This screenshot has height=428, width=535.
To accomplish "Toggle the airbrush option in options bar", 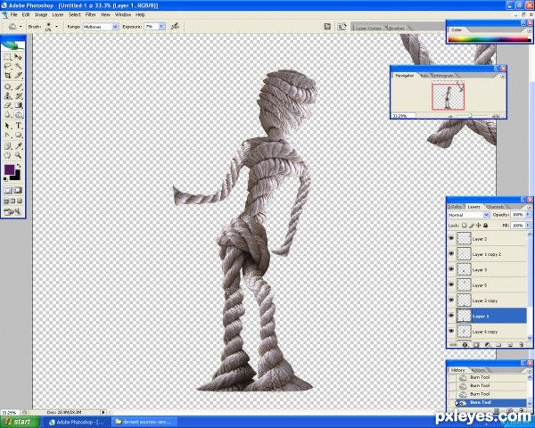I will 175,26.
